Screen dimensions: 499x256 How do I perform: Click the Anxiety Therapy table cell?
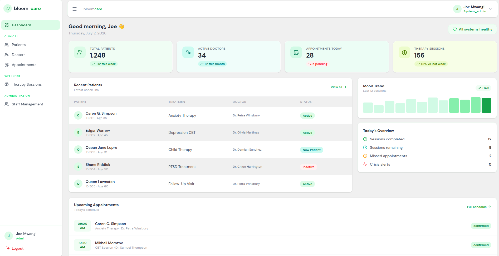coord(182,115)
